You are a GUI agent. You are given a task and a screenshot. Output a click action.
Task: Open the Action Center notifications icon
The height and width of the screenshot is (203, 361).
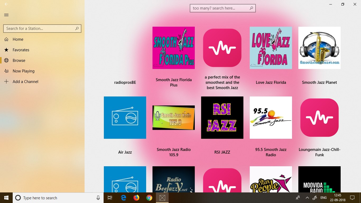(352, 198)
